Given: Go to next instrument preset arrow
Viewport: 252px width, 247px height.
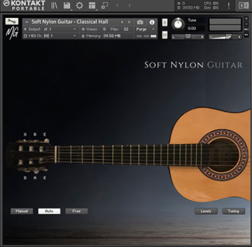Looking at the screenshot, I should pyautogui.click(x=129, y=22).
